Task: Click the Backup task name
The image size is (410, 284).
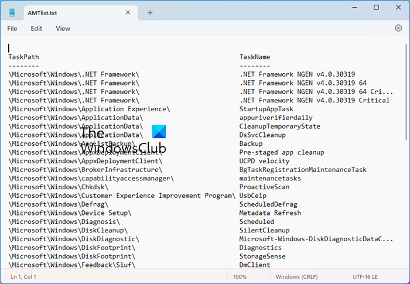Action: coord(251,143)
